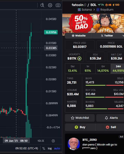Click the 09 Jan '25 08:50 time label
Viewport: 124px width, 154px height.
(x=16, y=141)
